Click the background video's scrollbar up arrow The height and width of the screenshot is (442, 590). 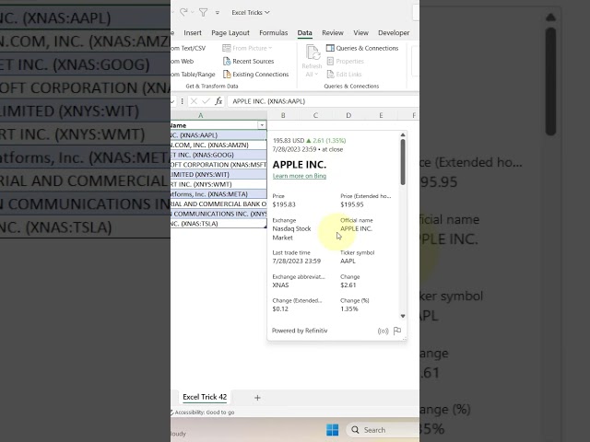[x=550, y=17]
